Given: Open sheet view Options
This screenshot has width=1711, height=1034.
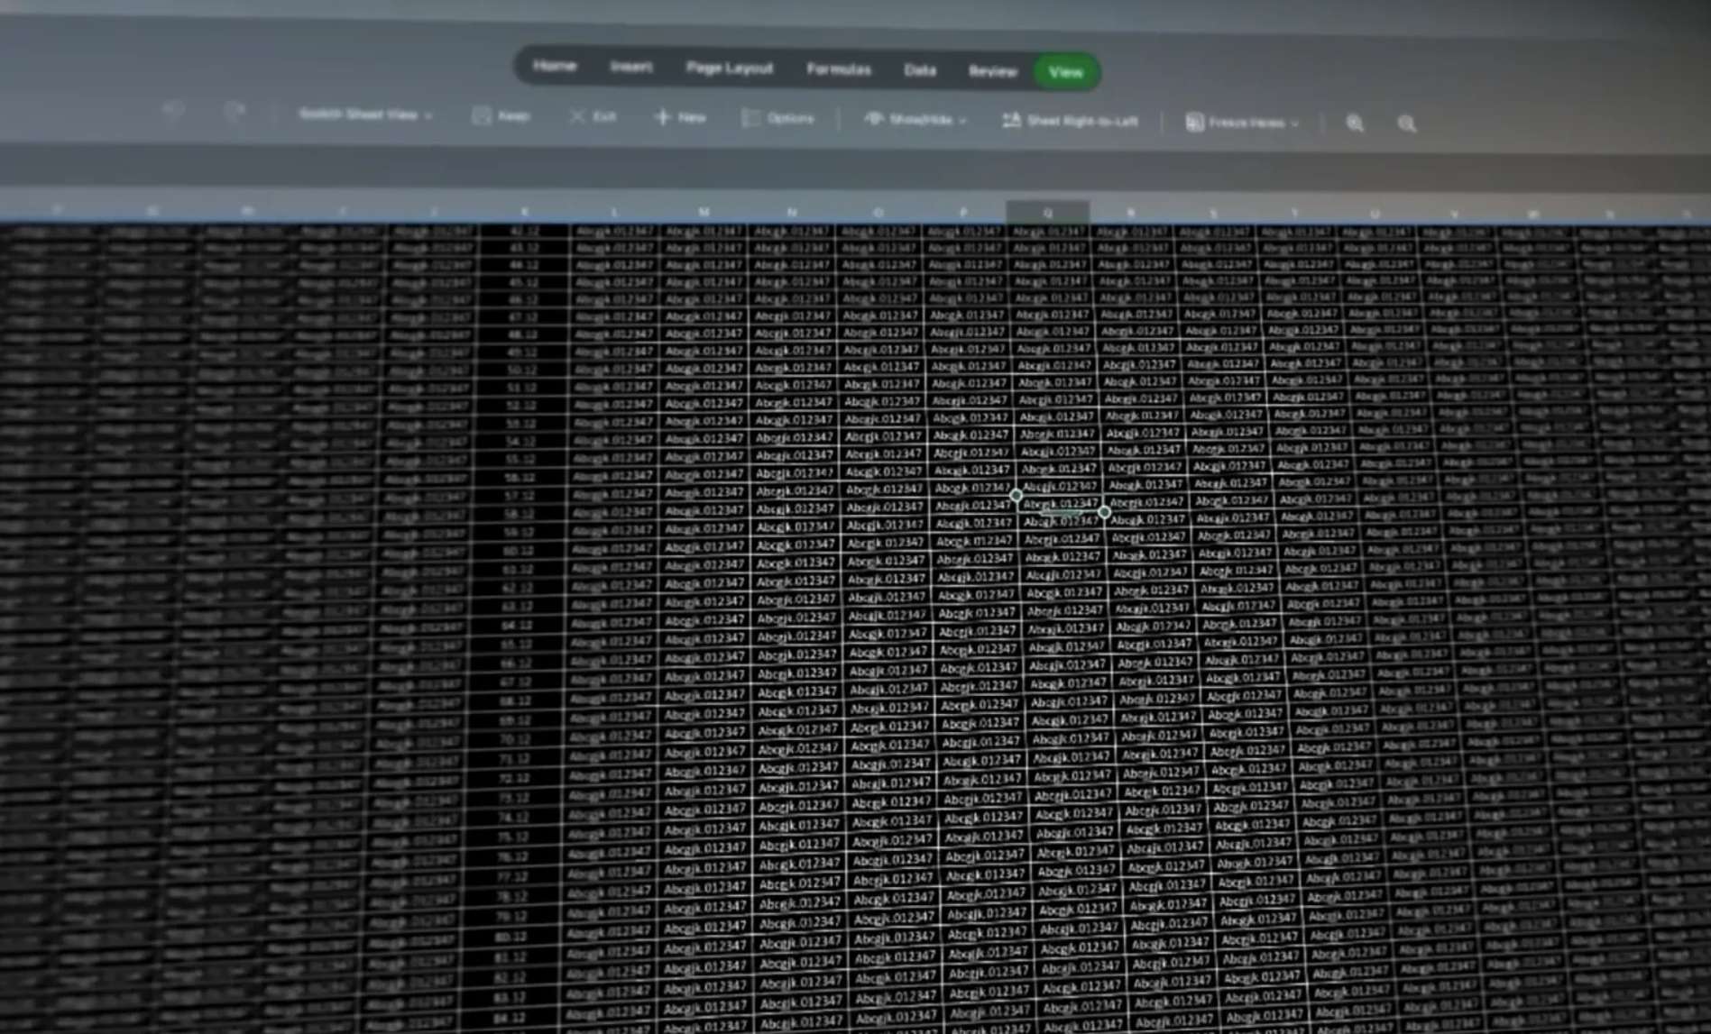Looking at the screenshot, I should pyautogui.click(x=777, y=118).
